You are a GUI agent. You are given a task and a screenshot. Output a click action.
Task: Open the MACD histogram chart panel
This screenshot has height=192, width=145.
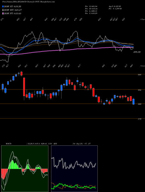(25, 169)
